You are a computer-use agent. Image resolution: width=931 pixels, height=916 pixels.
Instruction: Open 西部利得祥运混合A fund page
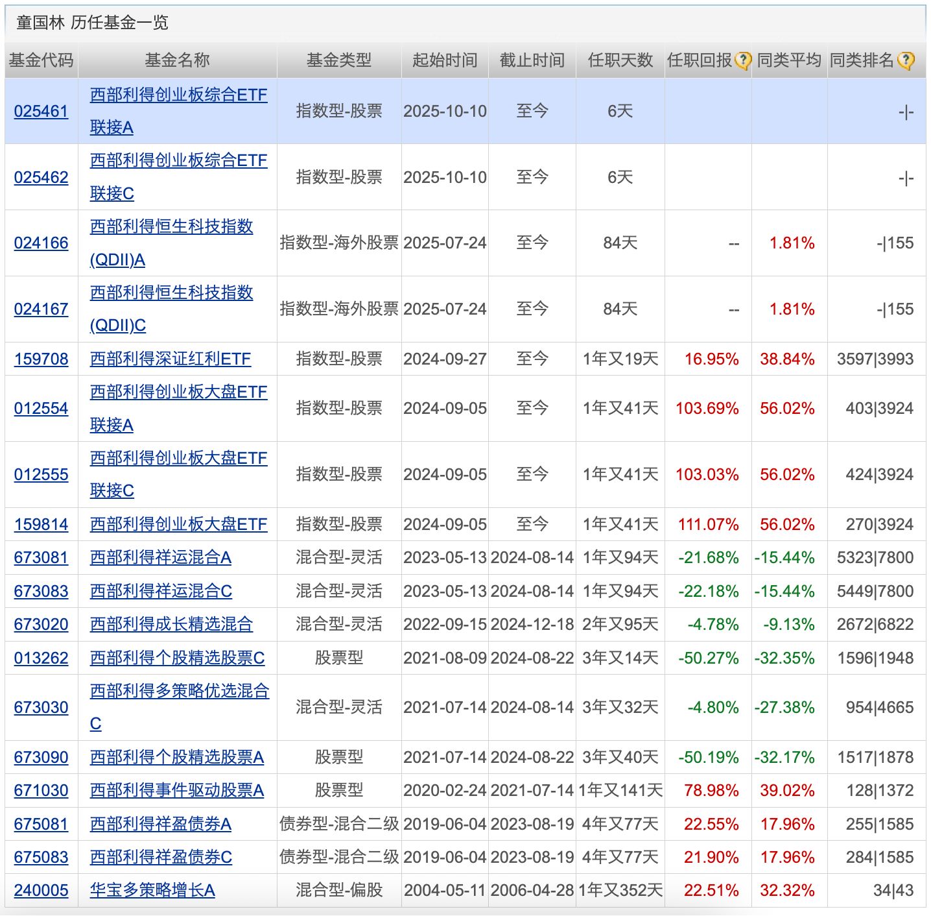click(160, 558)
